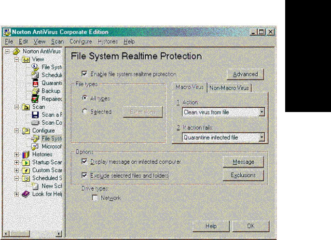
Task: Open the Action dropdown arrow
Action: coord(262,112)
